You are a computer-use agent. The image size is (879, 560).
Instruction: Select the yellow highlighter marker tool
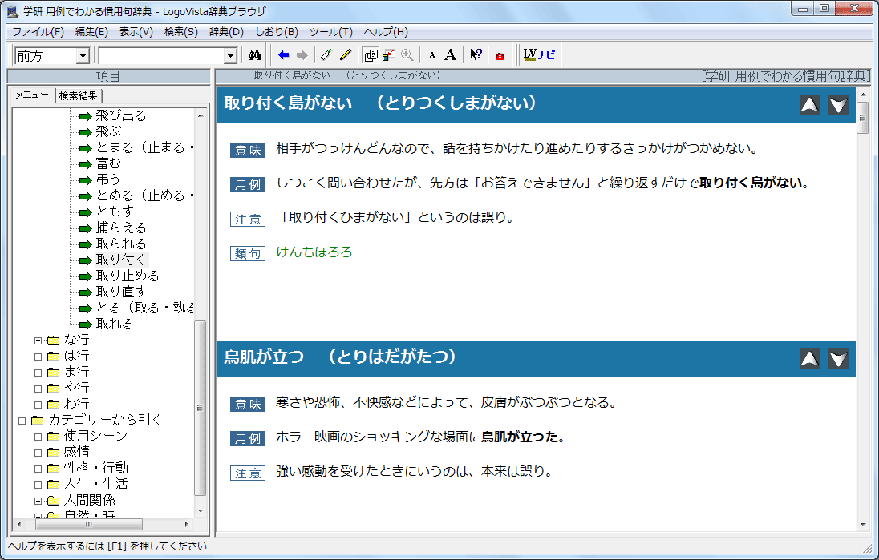click(346, 55)
